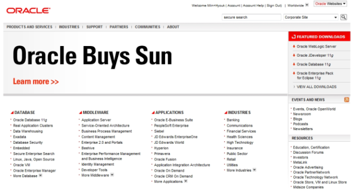Click download arrow icon for Oracle Database 11g

294,65
